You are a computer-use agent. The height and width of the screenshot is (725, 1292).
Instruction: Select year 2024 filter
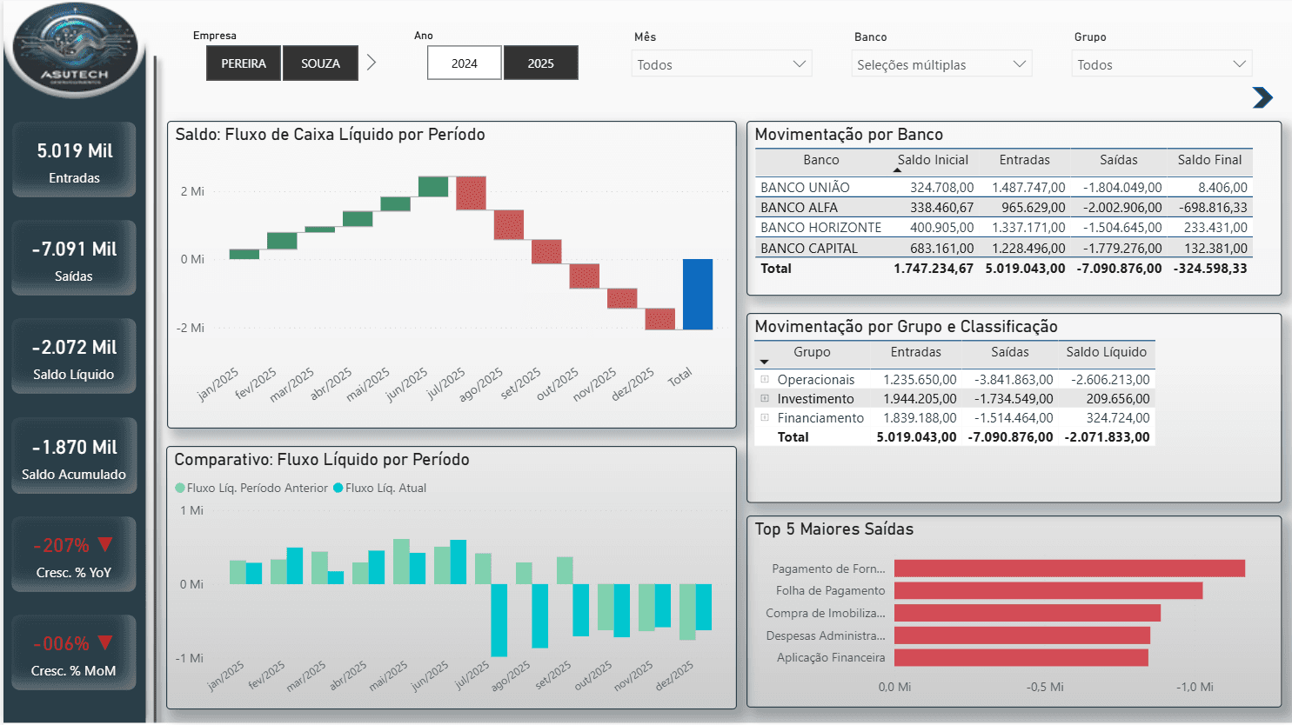click(465, 63)
